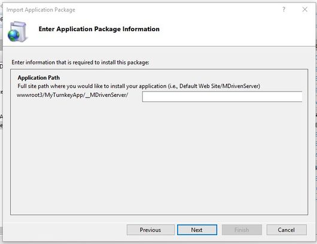Focus the Application Path text box

pos(222,97)
